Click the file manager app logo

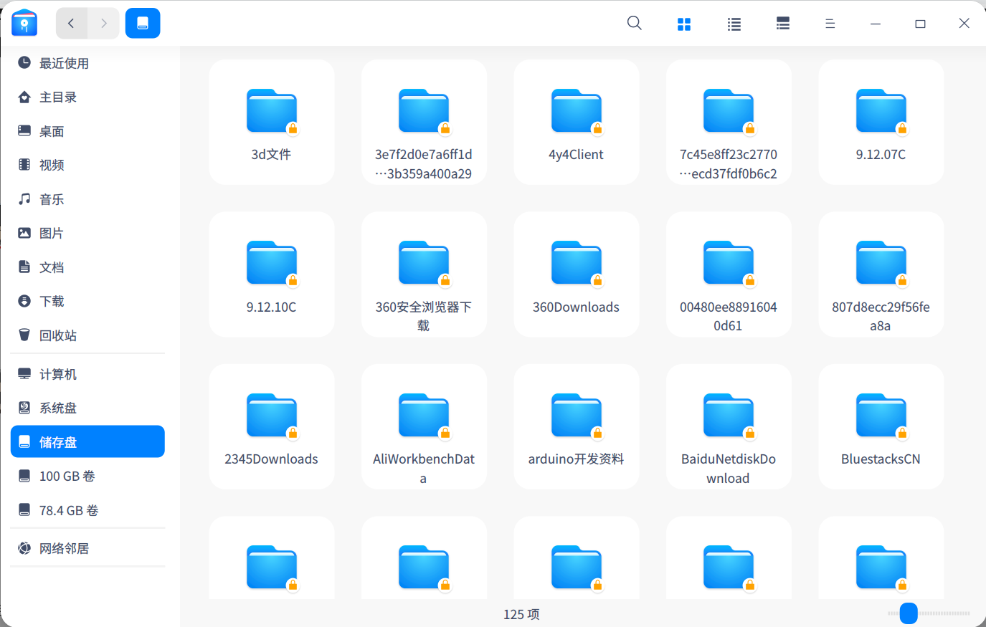point(24,24)
